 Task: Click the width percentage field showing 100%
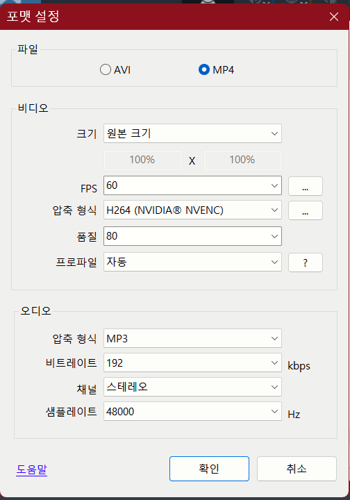[x=142, y=160]
